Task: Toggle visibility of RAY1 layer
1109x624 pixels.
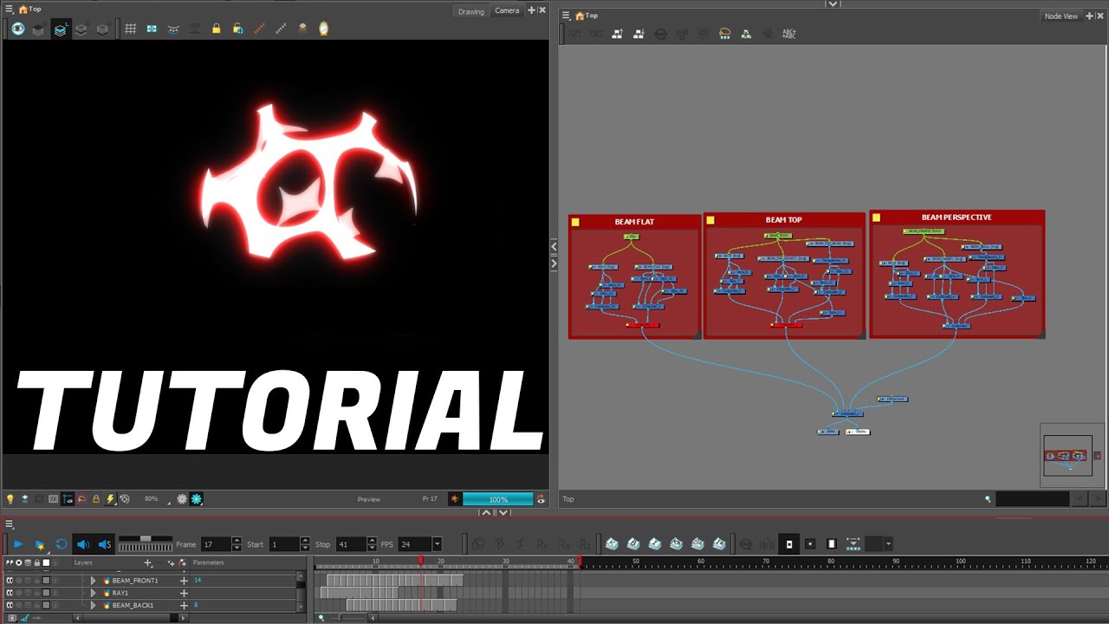Action: click(x=10, y=593)
